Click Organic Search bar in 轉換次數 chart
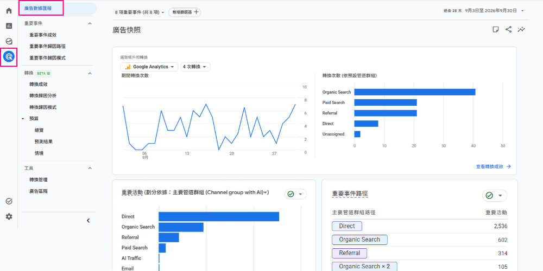 pyautogui.click(x=415, y=92)
